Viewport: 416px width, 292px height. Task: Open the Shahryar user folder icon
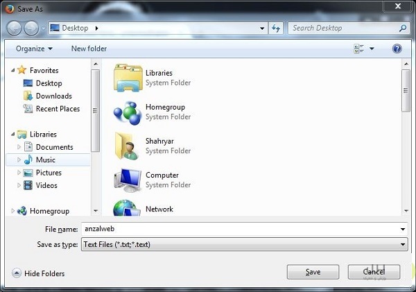[127, 145]
